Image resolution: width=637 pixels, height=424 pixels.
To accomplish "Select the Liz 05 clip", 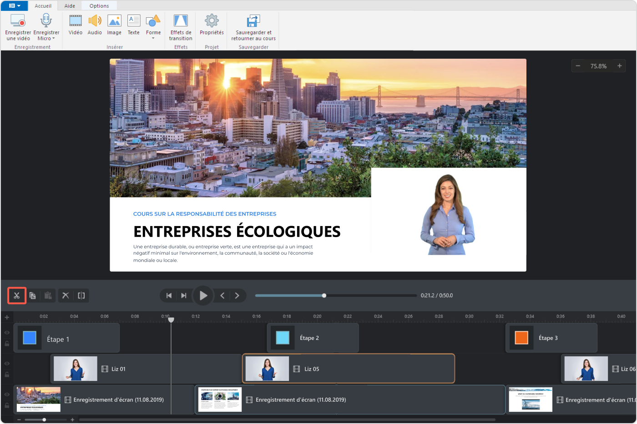I will [348, 368].
